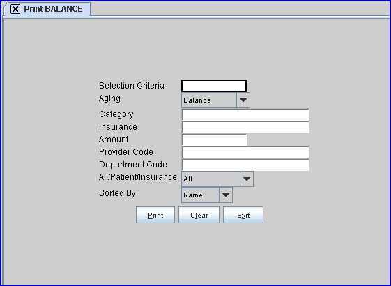Viewport: 391px width, 286px height.
Task: Click the Exit button
Action: click(x=243, y=215)
